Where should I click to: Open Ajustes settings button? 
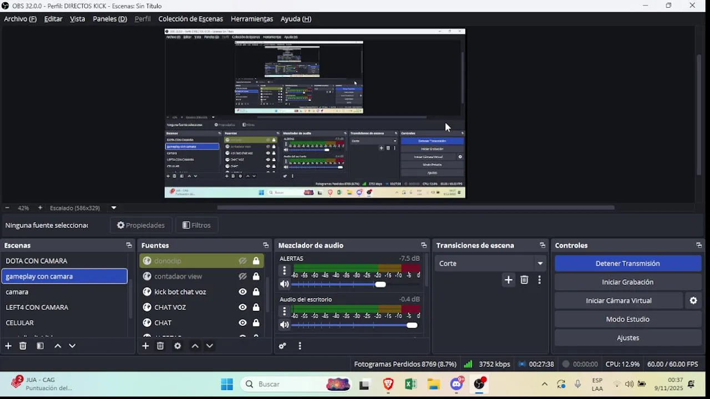pyautogui.click(x=628, y=337)
